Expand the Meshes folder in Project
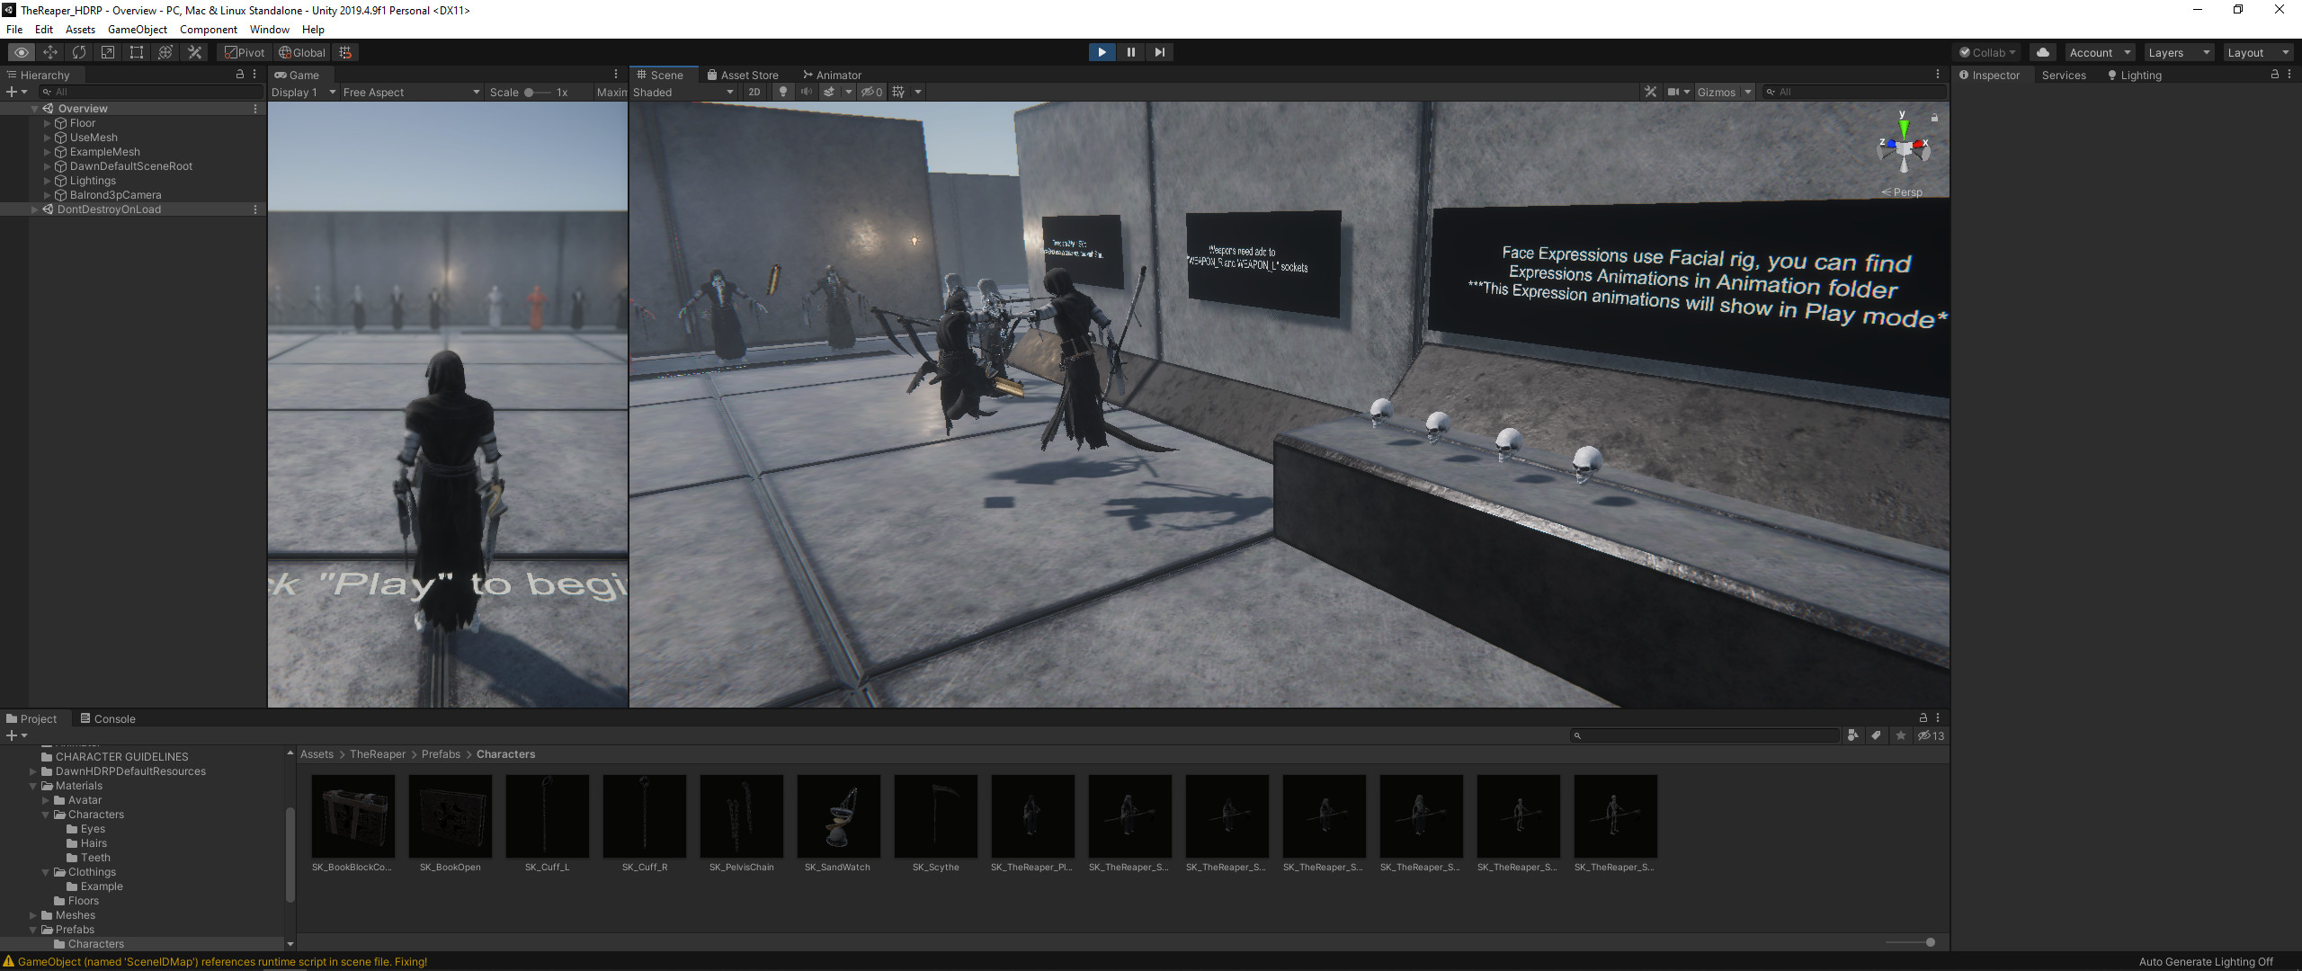Viewport: 2302px width, 971px height. click(33, 915)
